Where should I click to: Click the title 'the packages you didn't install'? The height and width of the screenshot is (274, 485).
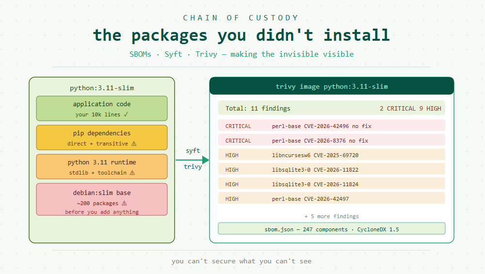(241, 35)
